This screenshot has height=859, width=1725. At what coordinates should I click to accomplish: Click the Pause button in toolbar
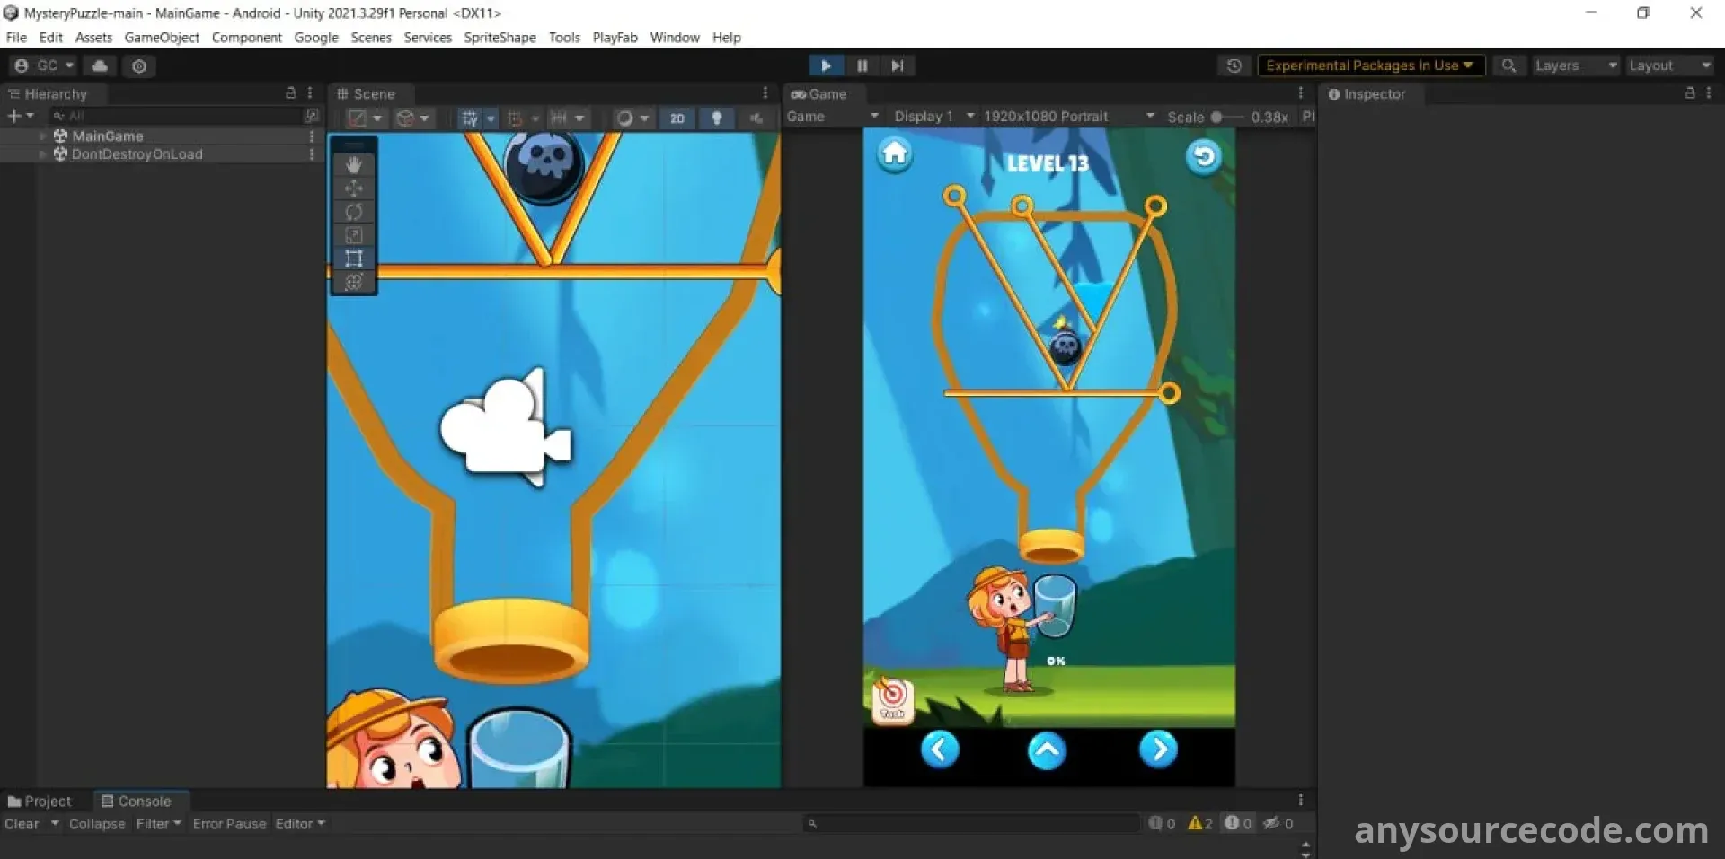862,66
